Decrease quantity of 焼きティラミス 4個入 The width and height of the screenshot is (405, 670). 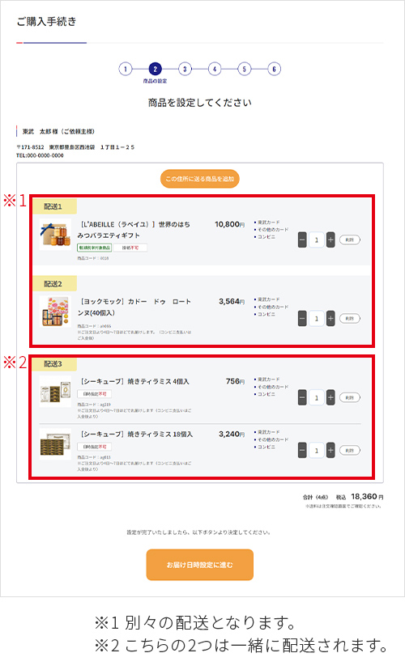coord(302,398)
